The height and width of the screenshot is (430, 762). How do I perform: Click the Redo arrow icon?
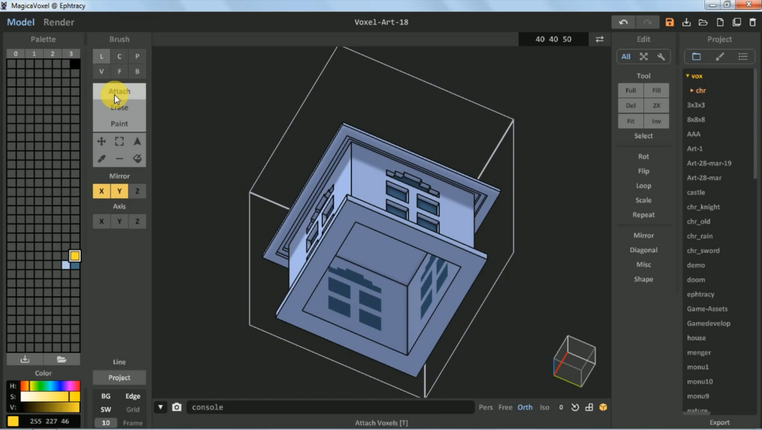coord(647,23)
